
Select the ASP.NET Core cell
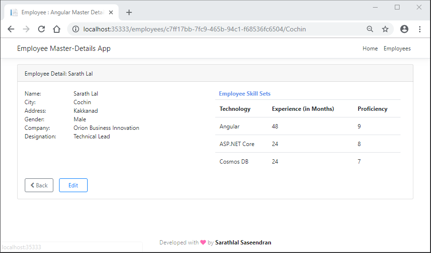tap(237, 144)
